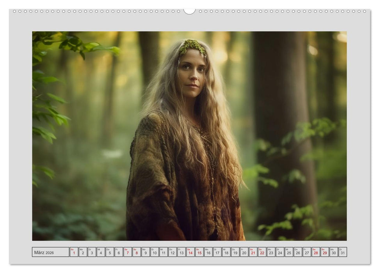
Task: Choose day 19 in the calendar row
Action: 235,252
